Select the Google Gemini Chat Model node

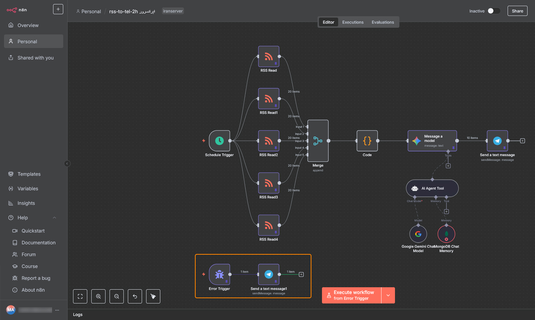point(418,234)
